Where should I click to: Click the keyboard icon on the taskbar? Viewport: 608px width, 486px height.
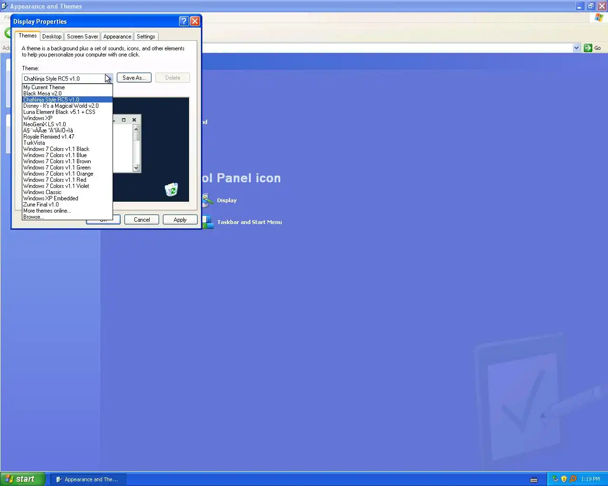pyautogui.click(x=534, y=479)
